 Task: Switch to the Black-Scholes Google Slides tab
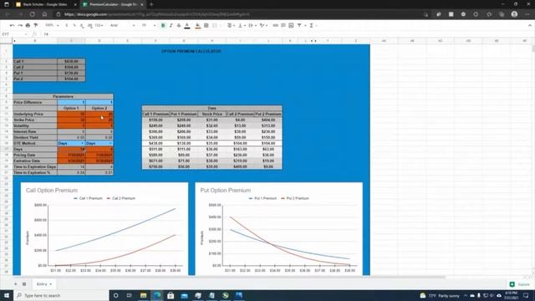click(45, 4)
